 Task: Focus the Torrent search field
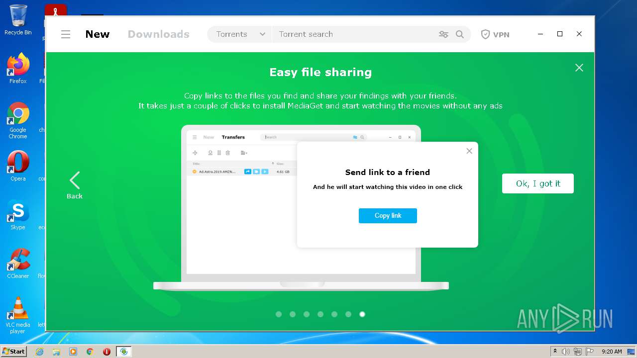[x=353, y=34]
